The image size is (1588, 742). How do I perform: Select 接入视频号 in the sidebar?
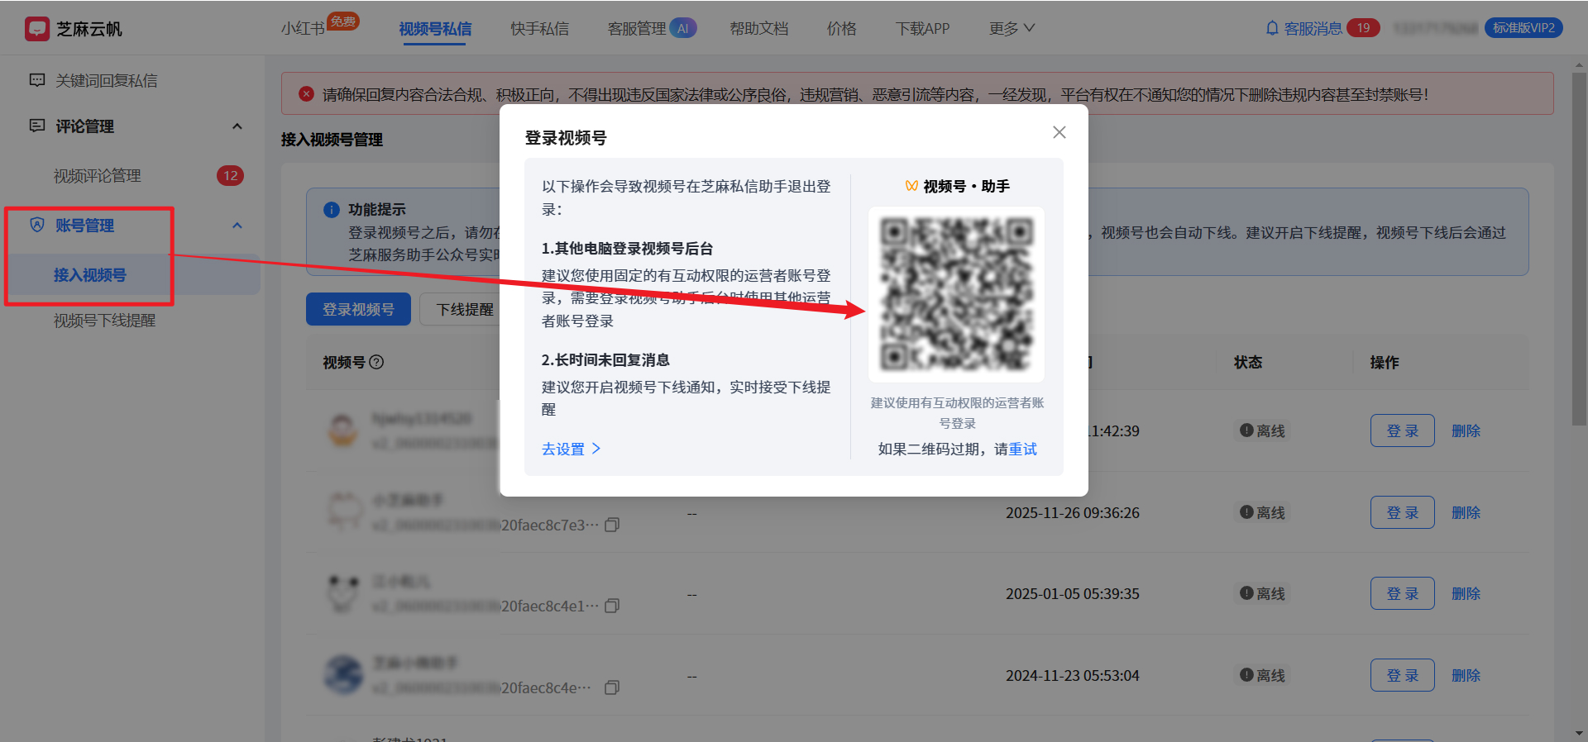[90, 275]
